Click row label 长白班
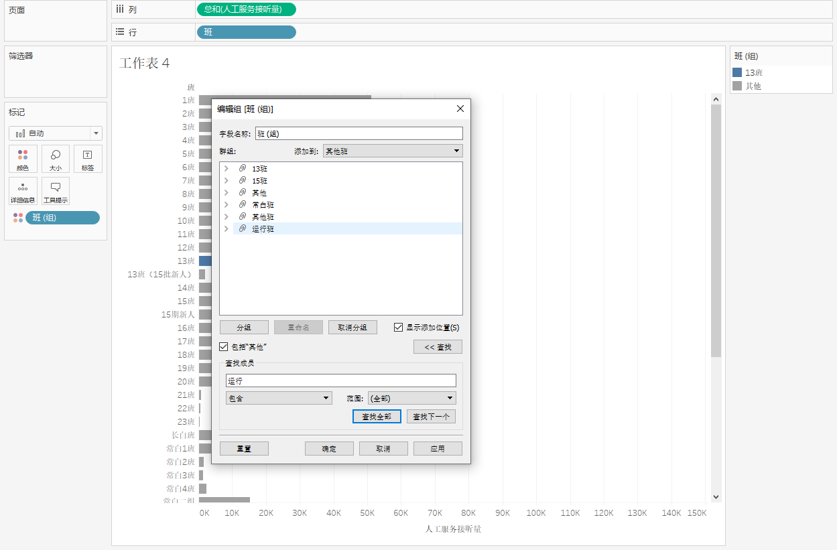The height and width of the screenshot is (550, 837). click(183, 435)
